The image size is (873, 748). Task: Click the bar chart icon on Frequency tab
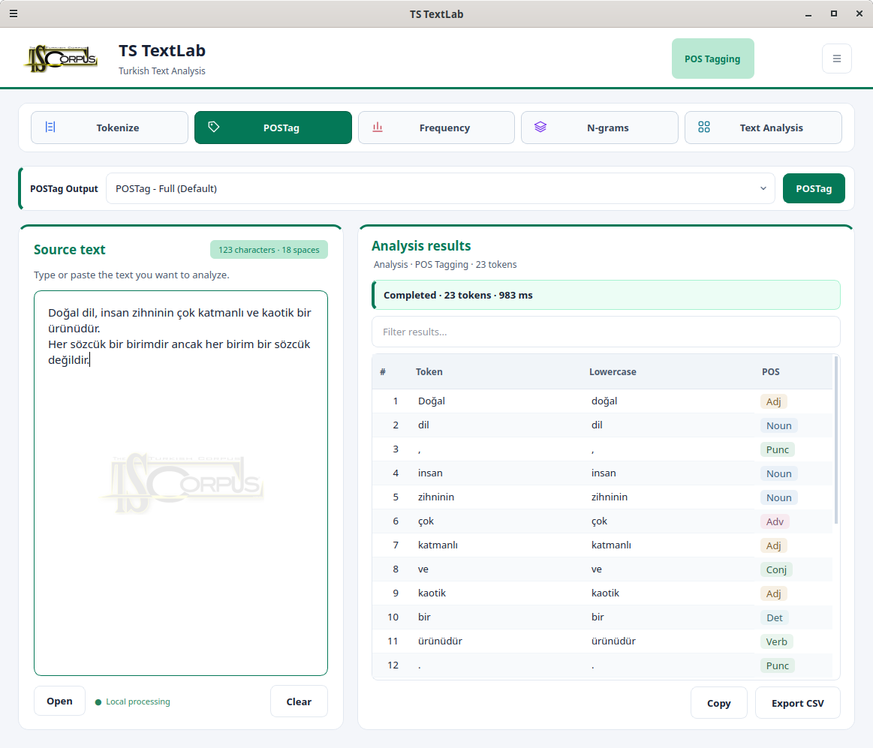coord(378,128)
